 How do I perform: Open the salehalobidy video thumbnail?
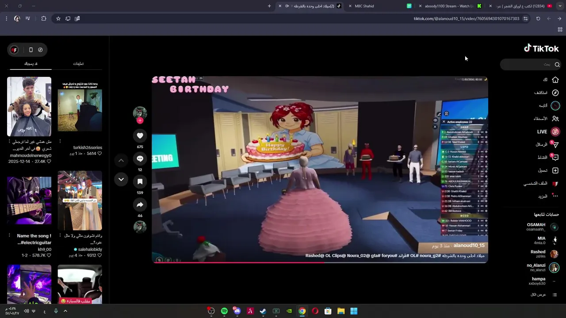80,201
